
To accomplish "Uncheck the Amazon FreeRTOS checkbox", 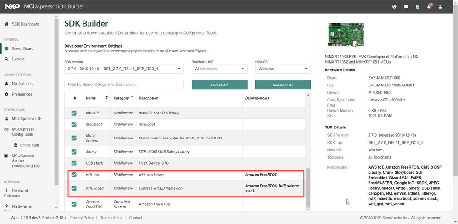I will [x=74, y=204].
